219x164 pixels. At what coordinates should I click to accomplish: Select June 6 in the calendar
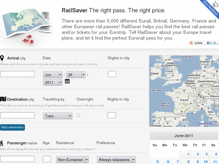(165, 161)
